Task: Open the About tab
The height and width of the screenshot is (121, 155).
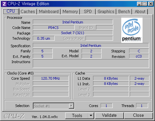Action: tap(140, 11)
